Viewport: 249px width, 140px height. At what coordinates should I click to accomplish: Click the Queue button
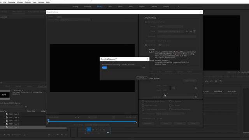(x=166, y=123)
